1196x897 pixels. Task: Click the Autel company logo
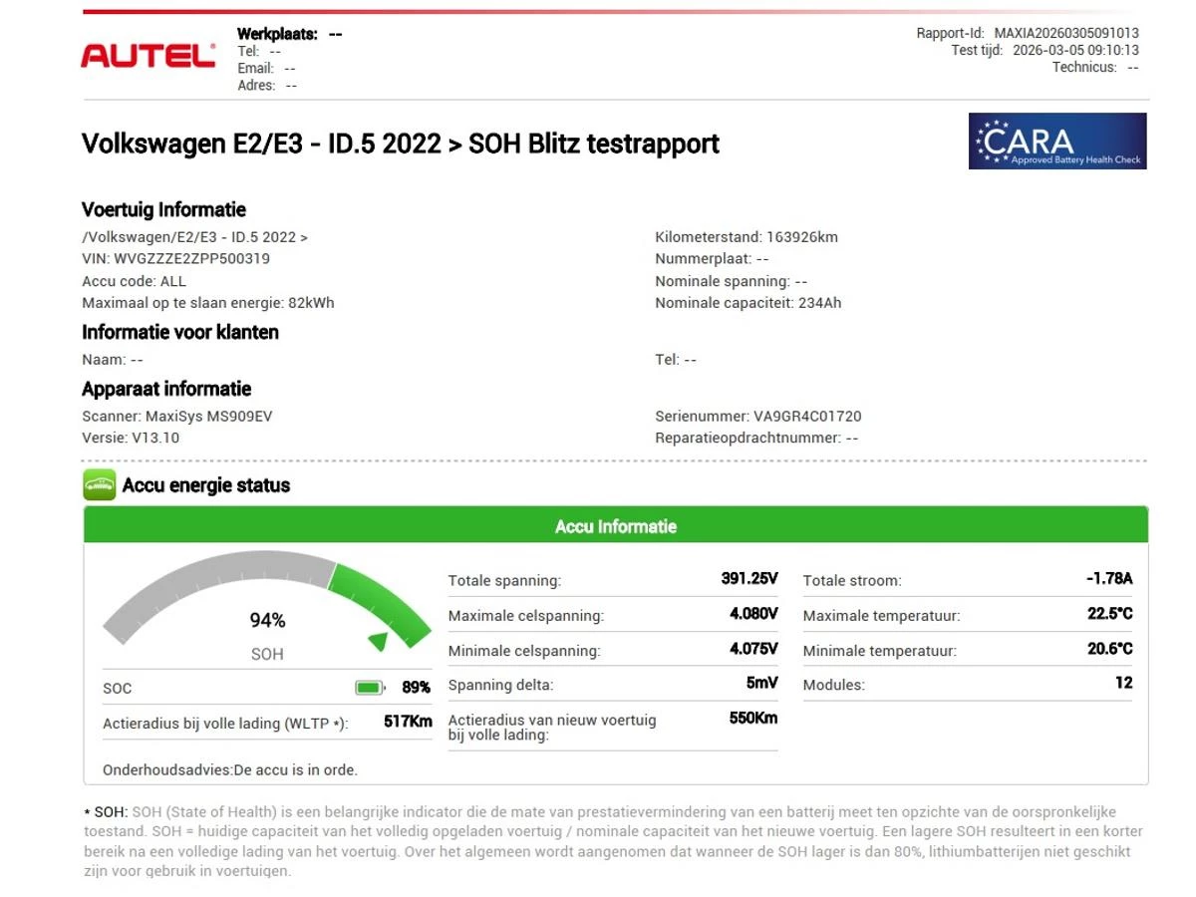point(148,55)
